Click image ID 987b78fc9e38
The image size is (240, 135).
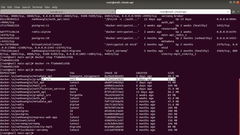pyautogui.click(x=114, y=108)
